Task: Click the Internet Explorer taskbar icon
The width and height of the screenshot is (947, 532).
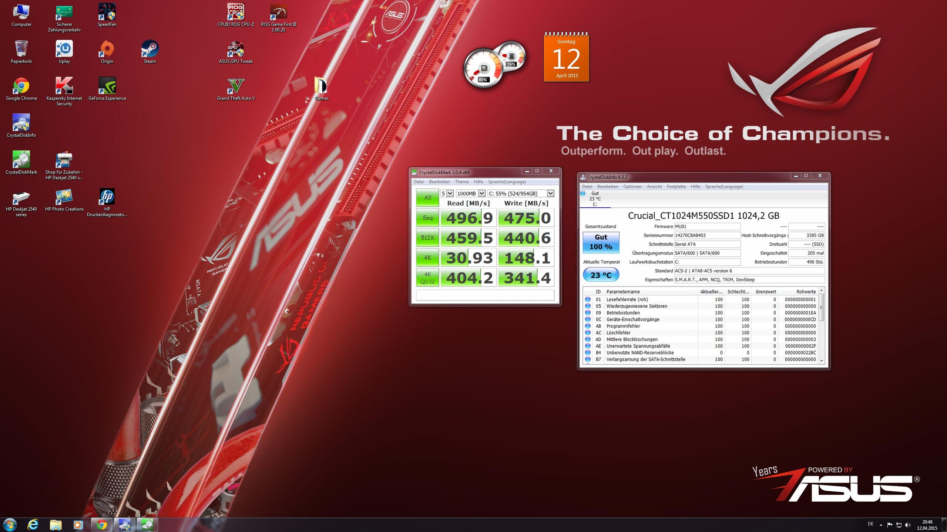Action: (x=33, y=524)
